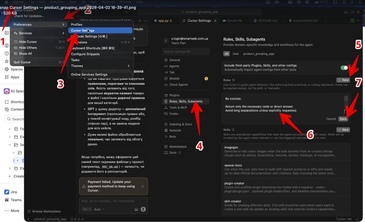This screenshot has height=222, width=365.
Task: Select the All filter tab
Action: 226,54
